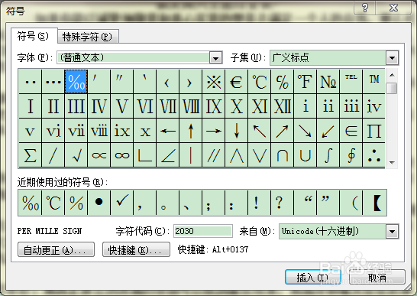Select the left arrow ← symbol
This screenshot has width=417, height=296.
coord(167,131)
